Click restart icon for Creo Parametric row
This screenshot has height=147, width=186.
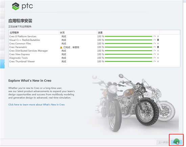155,47
